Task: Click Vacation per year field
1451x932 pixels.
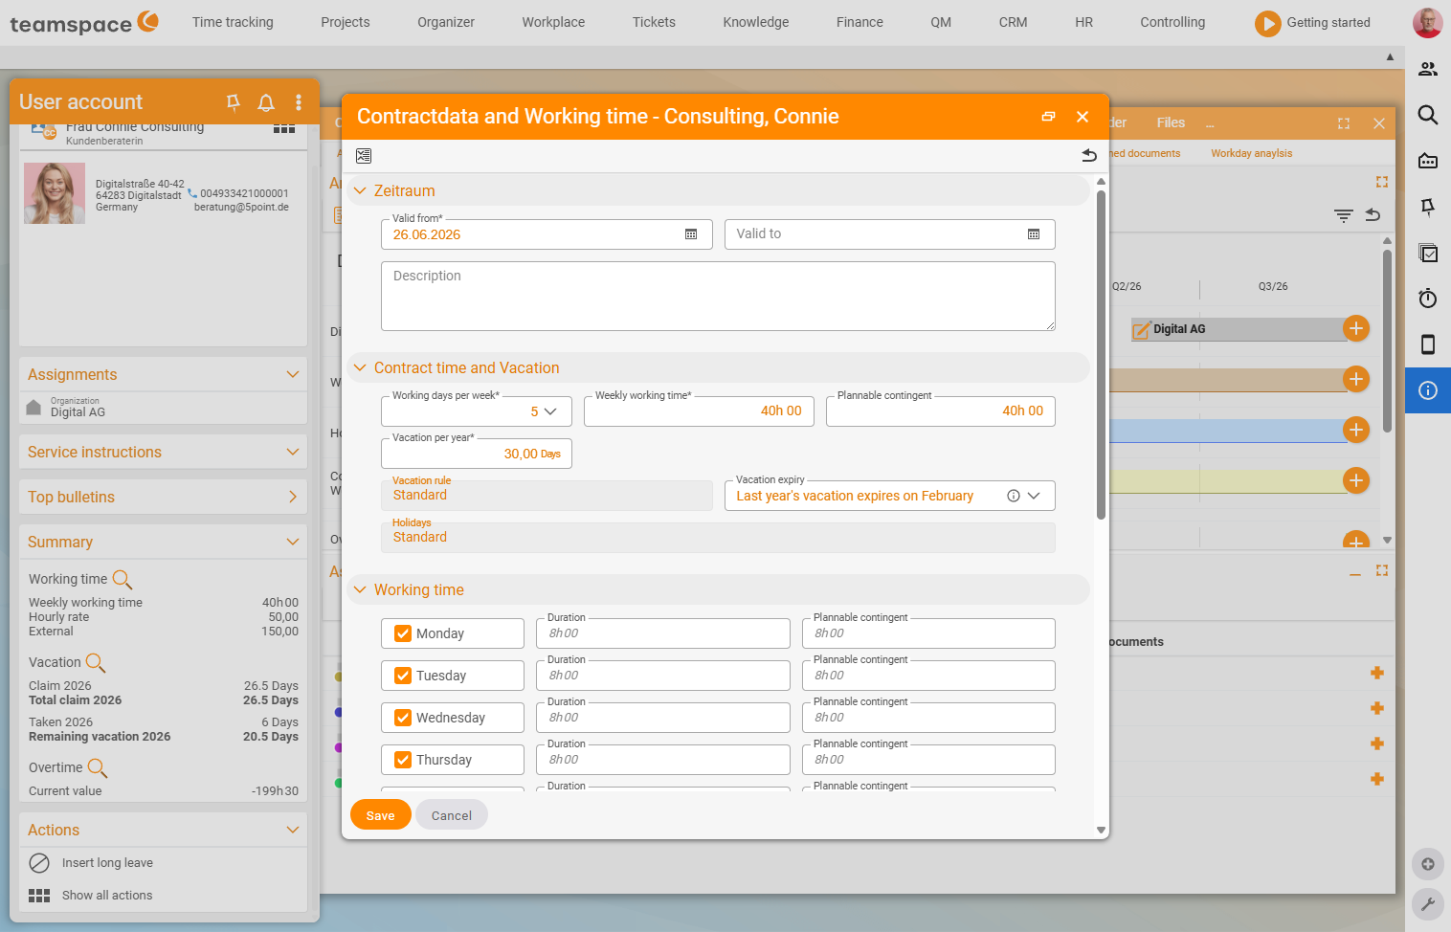Action: coord(477,454)
